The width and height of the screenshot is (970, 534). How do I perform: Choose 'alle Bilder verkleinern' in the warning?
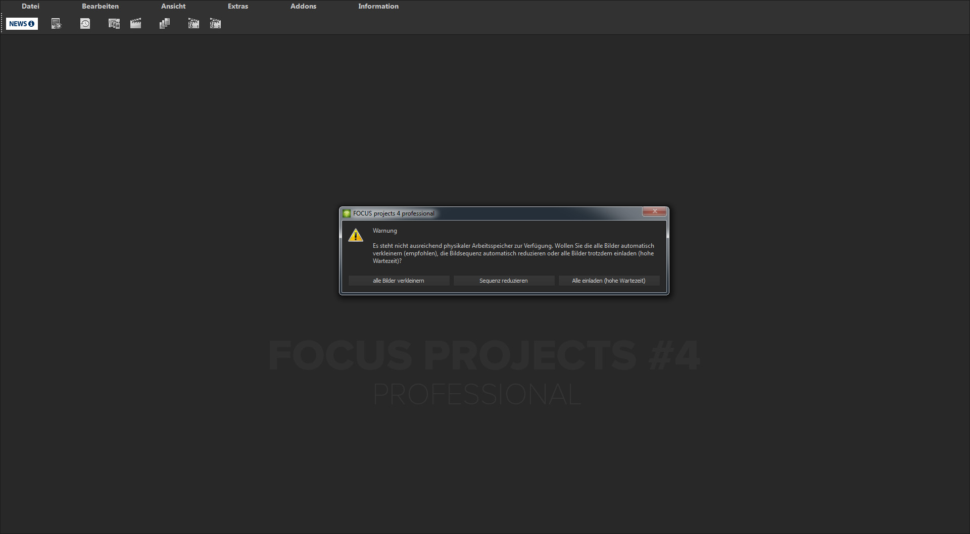point(399,281)
